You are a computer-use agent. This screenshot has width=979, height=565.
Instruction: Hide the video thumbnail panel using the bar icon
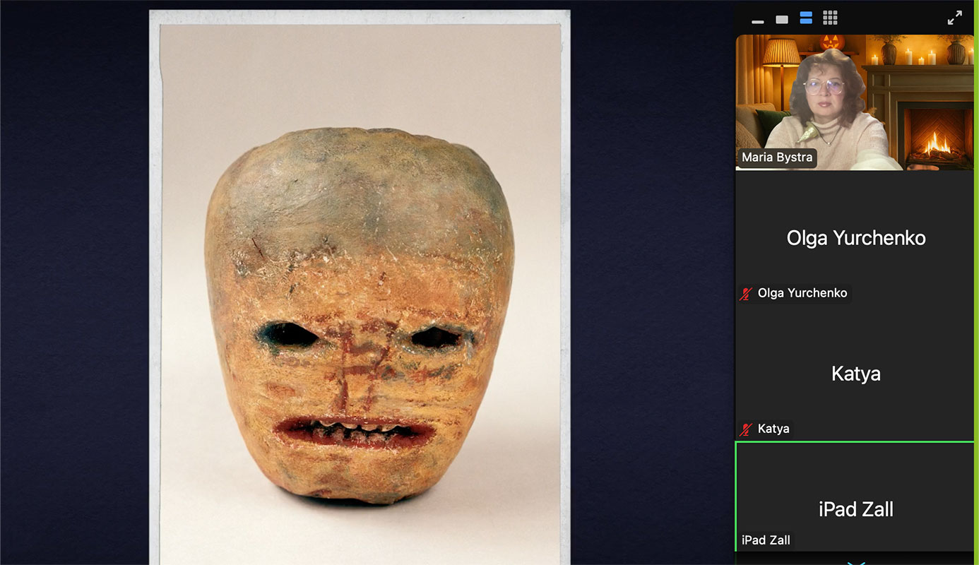pyautogui.click(x=758, y=20)
